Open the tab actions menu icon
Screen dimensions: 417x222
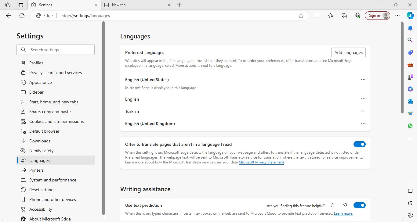(x=21, y=5)
